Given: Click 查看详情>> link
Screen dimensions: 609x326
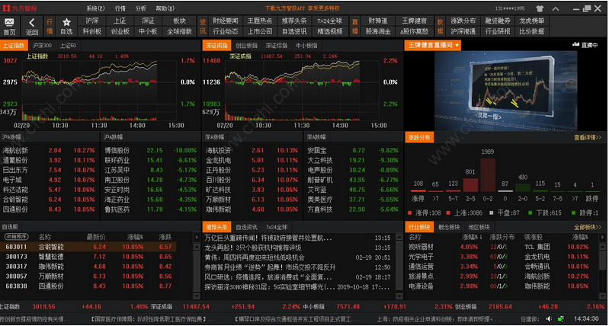Looking at the screenshot, I should [587, 137].
